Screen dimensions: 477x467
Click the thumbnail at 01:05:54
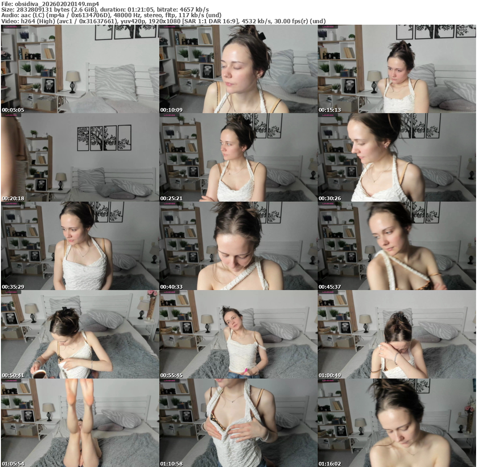click(80, 423)
